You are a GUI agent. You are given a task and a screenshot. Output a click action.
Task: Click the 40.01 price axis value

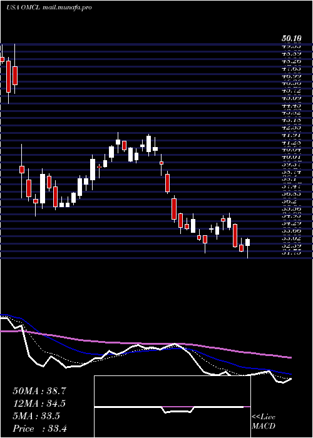click(291, 158)
